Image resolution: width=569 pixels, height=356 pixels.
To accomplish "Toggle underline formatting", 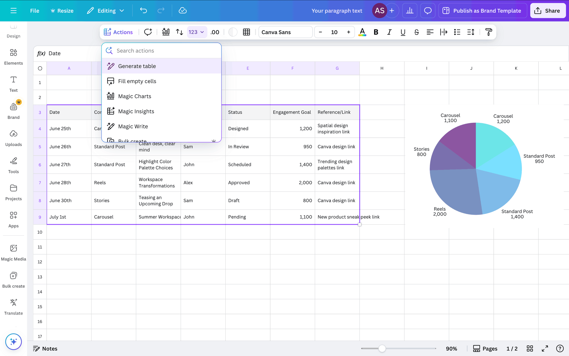I will tap(403, 32).
